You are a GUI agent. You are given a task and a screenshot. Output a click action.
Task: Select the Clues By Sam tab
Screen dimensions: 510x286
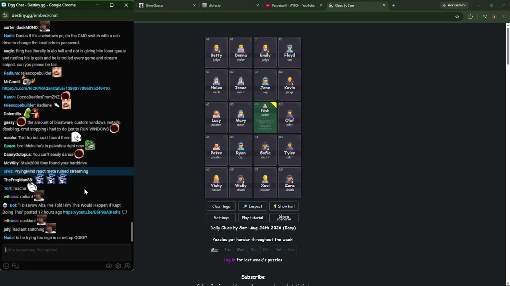[357, 6]
